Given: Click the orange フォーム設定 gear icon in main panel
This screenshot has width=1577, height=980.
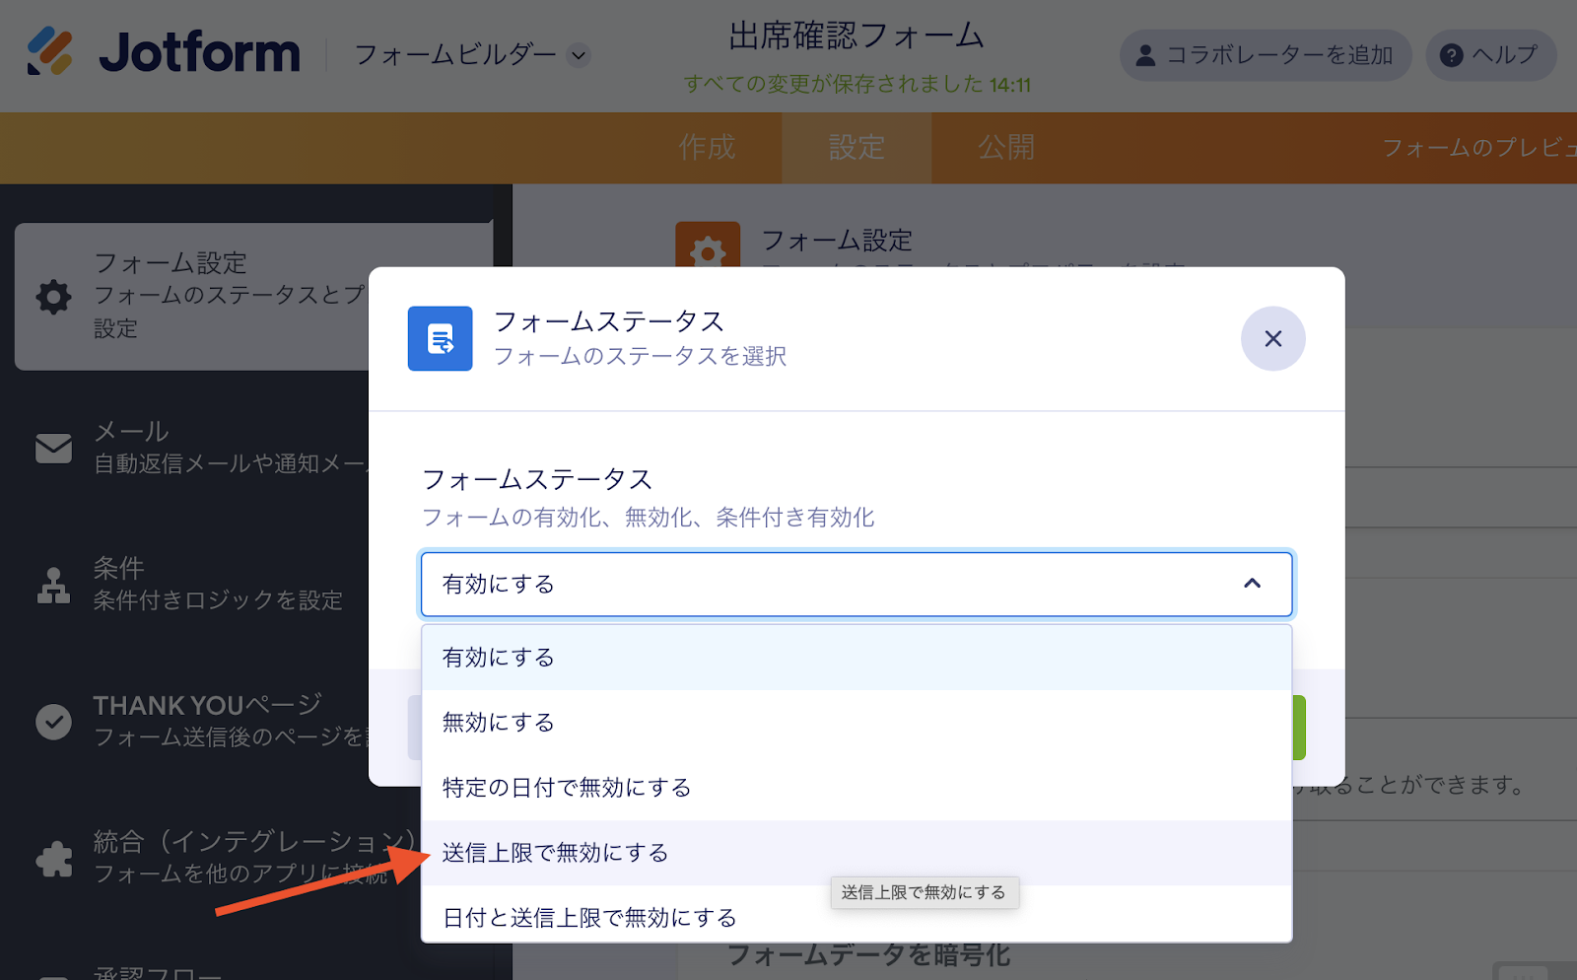Looking at the screenshot, I should pos(708,245).
